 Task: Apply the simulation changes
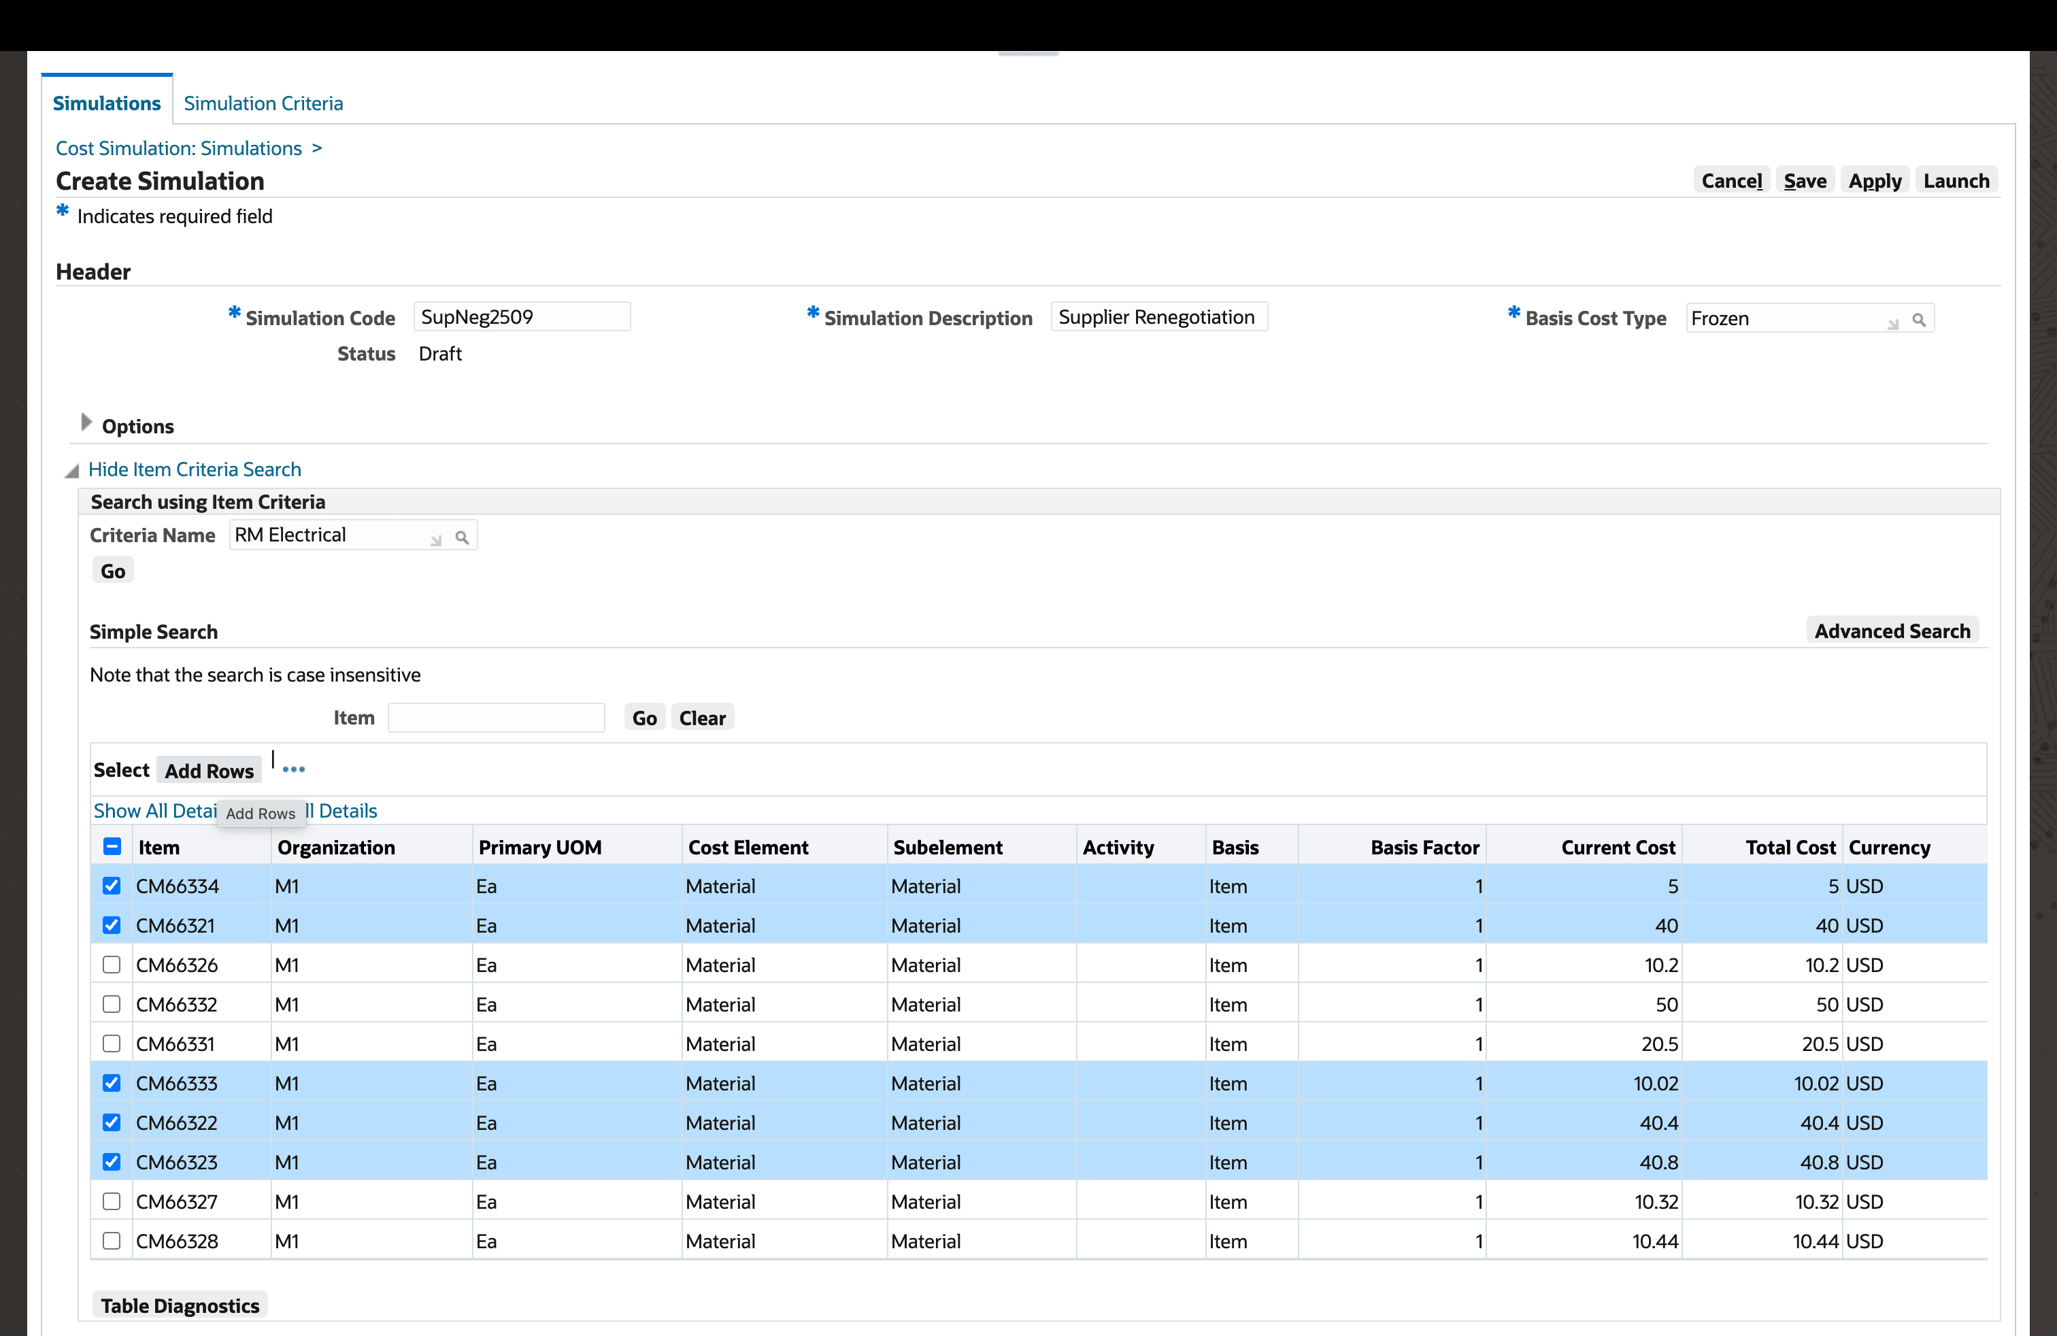1874,181
